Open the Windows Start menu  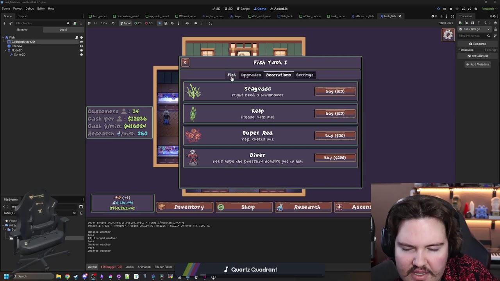pyautogui.click(x=6, y=276)
